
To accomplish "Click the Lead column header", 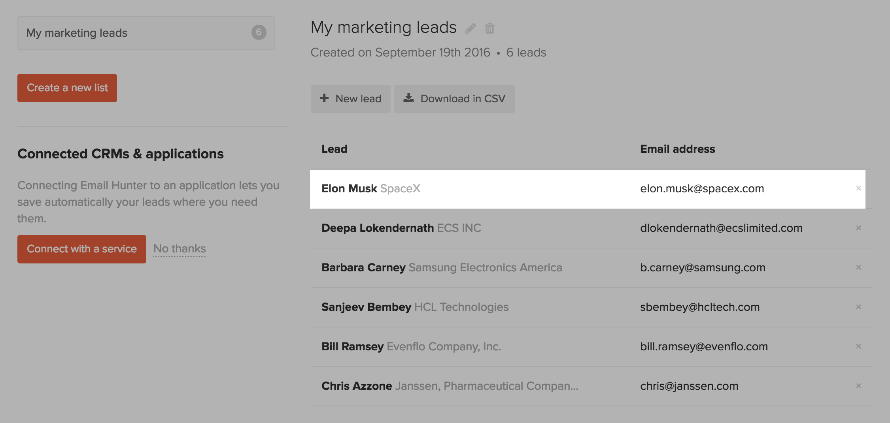I will 334,149.
